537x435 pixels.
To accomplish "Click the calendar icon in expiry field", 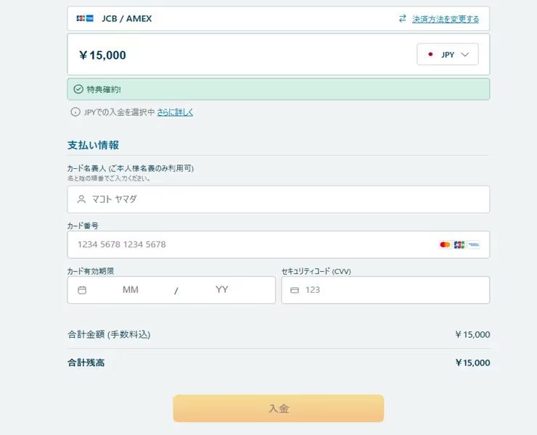I will [x=82, y=290].
